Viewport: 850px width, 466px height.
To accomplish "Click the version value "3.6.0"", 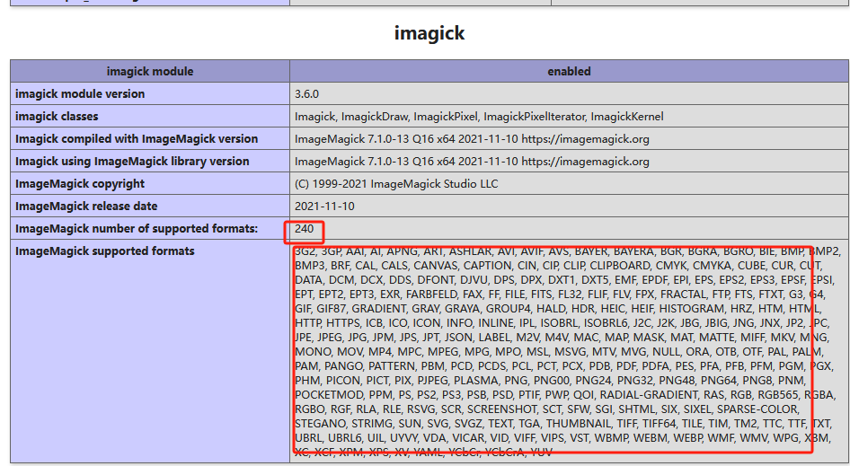I will [306, 93].
